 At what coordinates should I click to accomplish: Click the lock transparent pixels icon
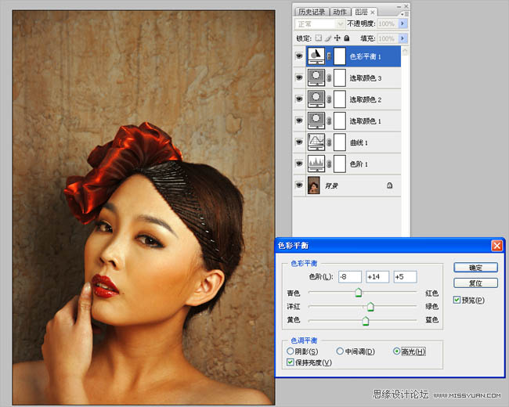tap(319, 38)
